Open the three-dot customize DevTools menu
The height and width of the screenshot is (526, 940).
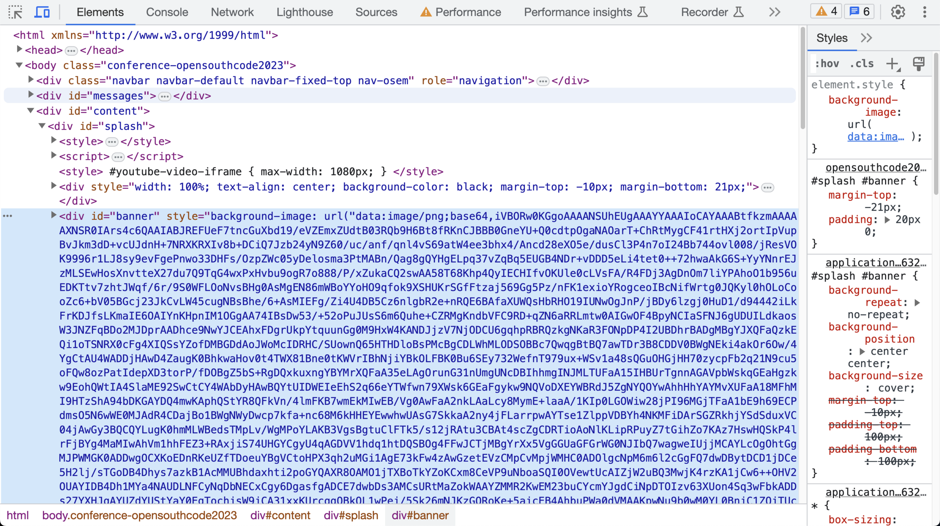click(924, 12)
